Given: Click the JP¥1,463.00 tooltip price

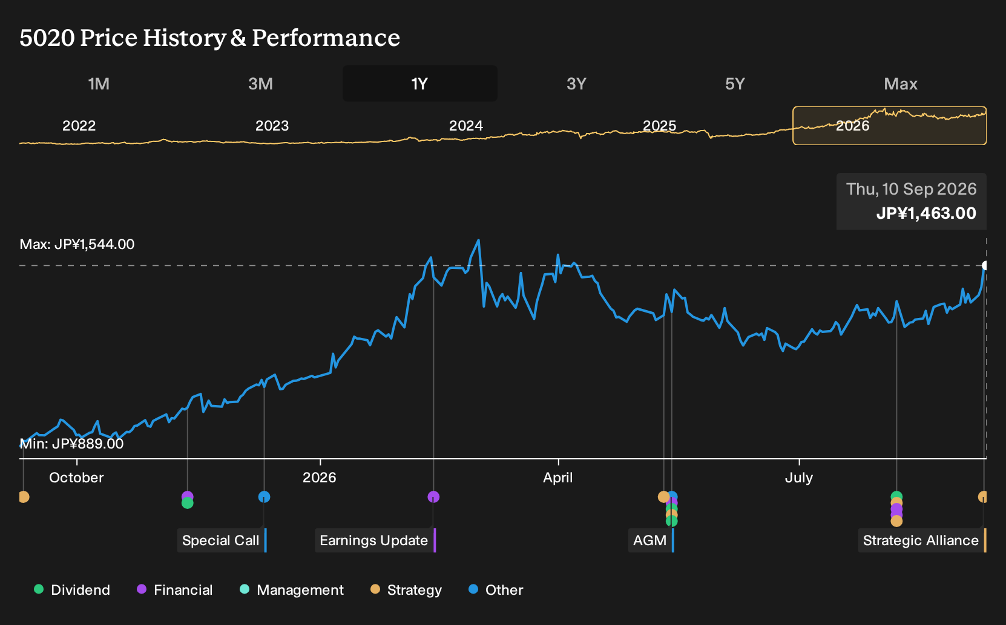Looking at the screenshot, I should (926, 213).
